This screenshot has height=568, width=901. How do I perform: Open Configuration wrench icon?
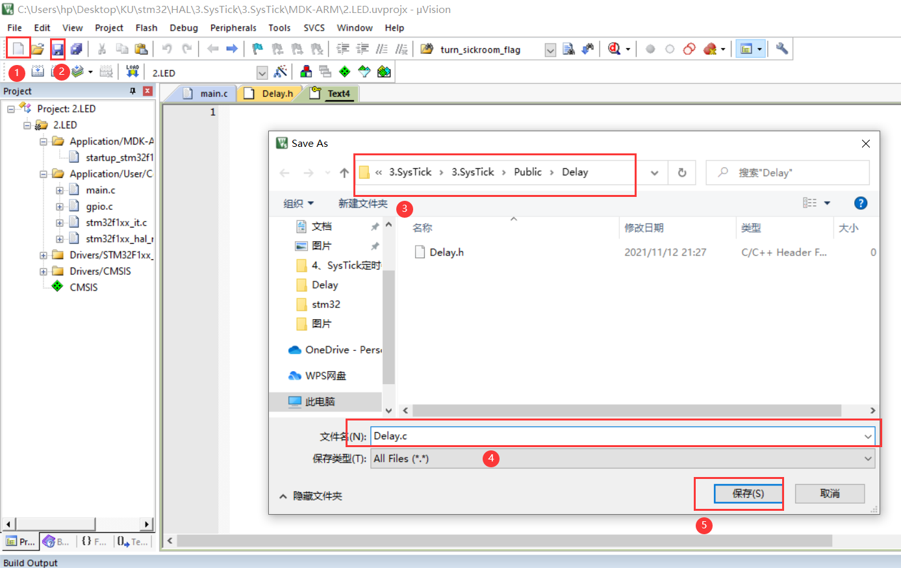(782, 49)
